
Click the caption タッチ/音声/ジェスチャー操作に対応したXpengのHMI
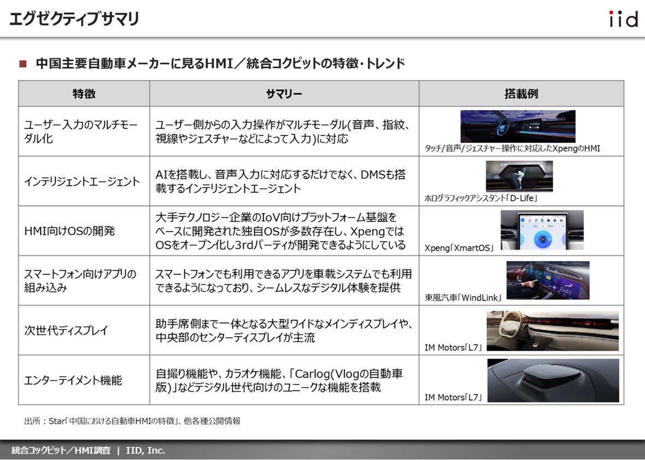[x=512, y=149]
